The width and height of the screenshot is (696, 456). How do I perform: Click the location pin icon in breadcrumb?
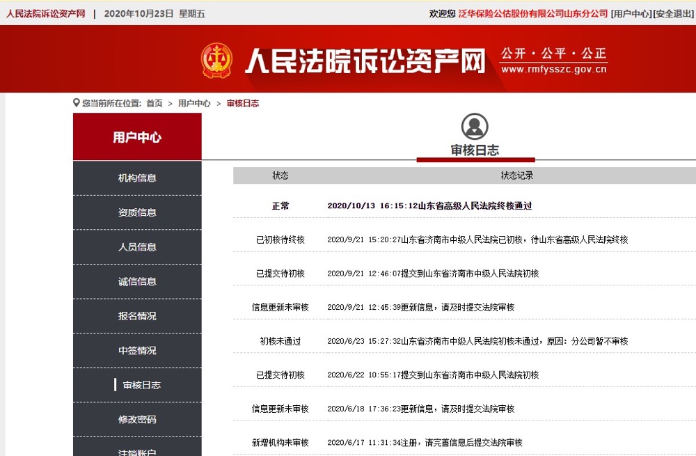point(77,103)
